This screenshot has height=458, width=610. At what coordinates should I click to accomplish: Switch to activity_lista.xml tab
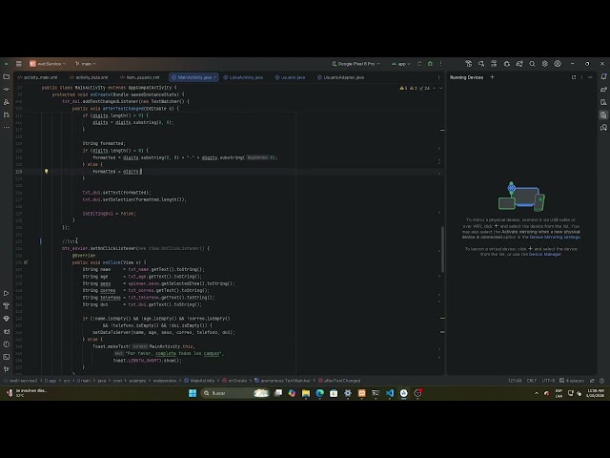[89, 77]
